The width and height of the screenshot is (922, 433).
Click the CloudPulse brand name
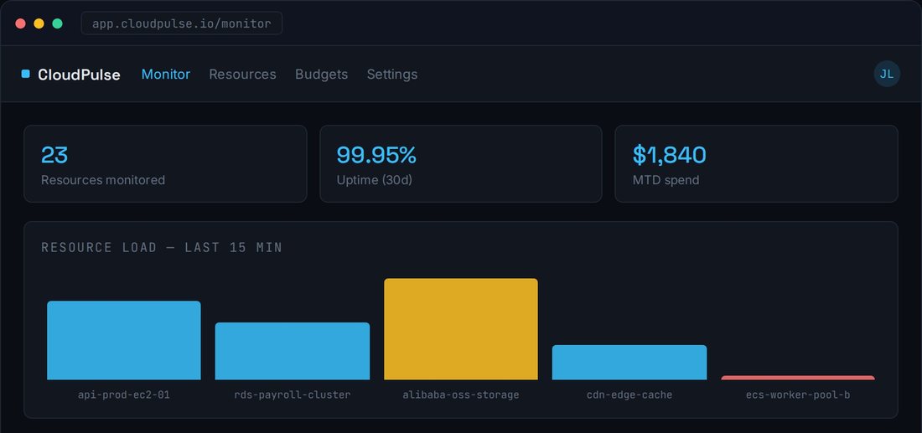[79, 75]
